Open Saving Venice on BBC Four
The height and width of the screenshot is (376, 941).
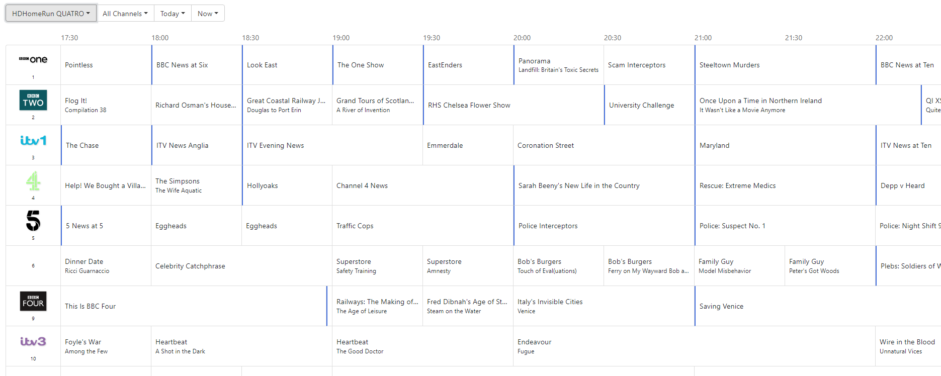721,306
